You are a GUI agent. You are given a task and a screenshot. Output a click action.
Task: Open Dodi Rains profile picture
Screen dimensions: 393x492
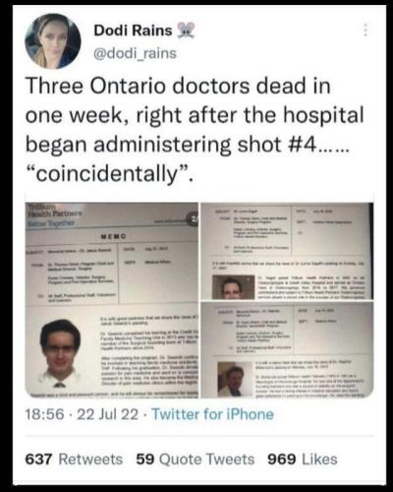tap(53, 41)
